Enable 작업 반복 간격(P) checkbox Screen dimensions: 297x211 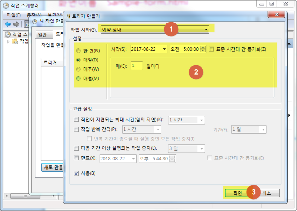point(76,129)
